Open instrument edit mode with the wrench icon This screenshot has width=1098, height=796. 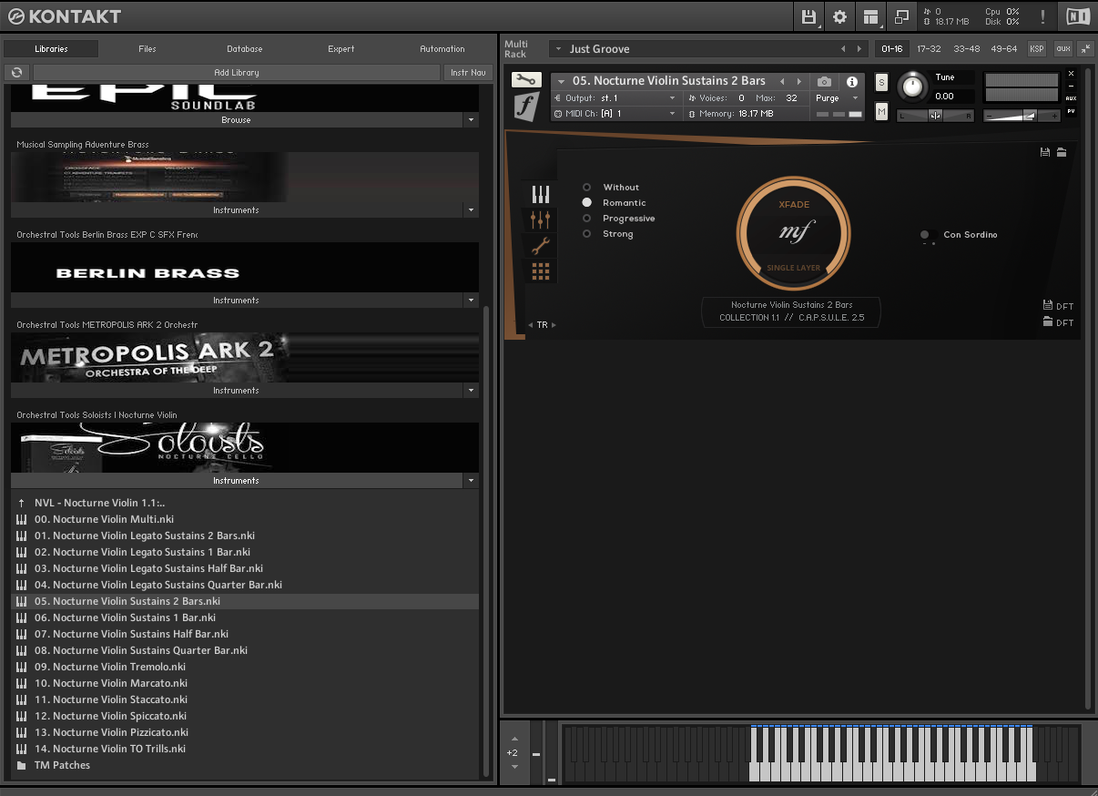(x=526, y=80)
